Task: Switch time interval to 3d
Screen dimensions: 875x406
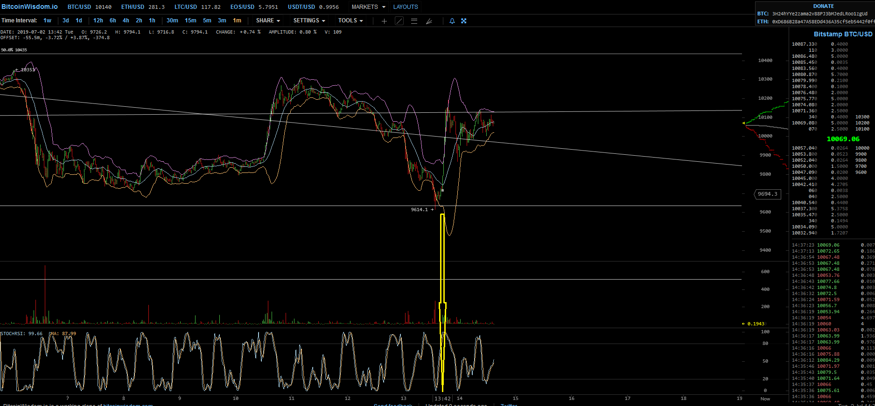Action: (x=66, y=21)
